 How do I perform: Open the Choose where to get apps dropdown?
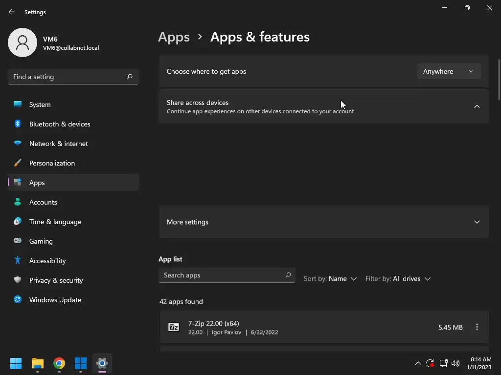(448, 71)
